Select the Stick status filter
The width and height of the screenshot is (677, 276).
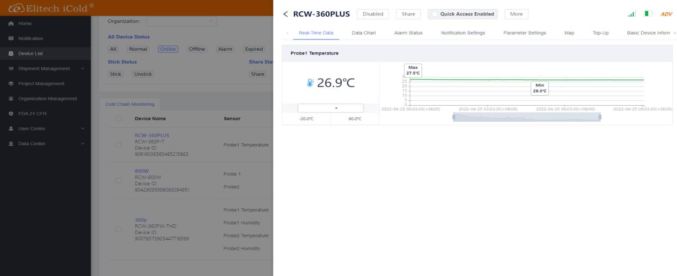[116, 74]
